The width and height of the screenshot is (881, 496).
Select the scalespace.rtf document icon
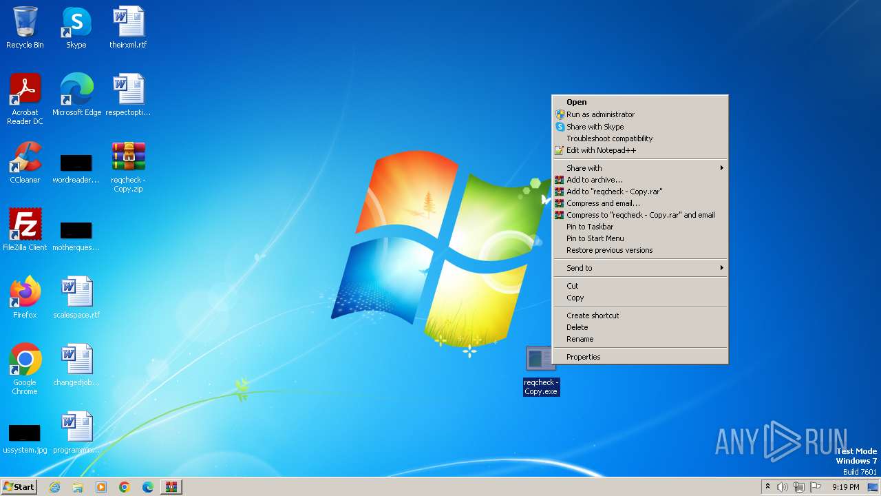[76, 298]
